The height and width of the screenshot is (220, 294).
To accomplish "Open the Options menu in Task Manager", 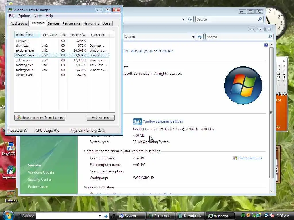I will click(x=24, y=16).
